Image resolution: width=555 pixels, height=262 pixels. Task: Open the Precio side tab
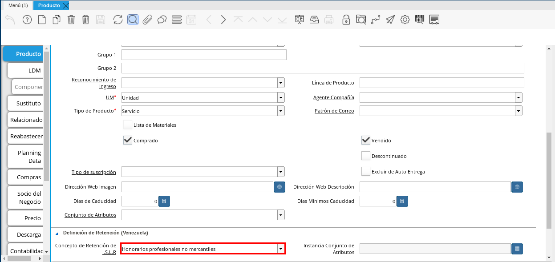pyautogui.click(x=25, y=218)
